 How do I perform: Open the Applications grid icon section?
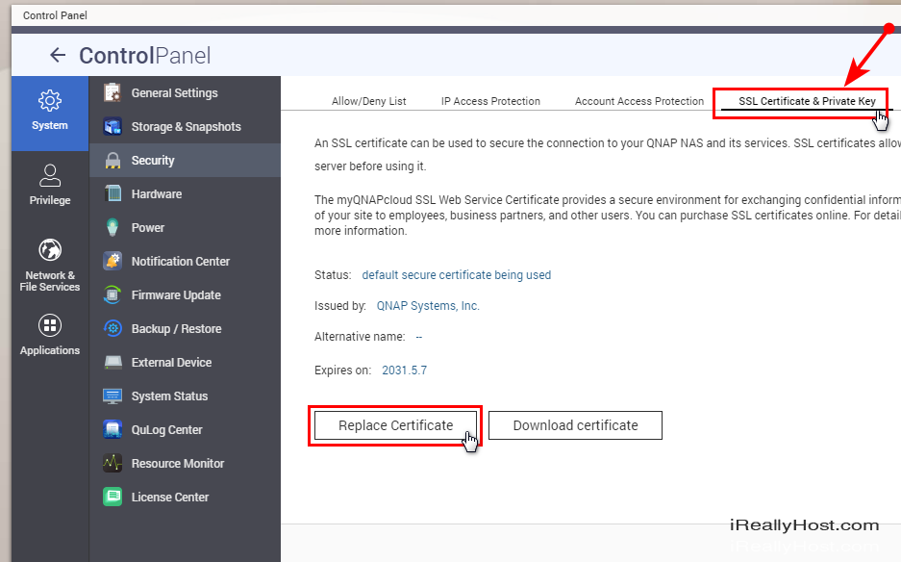click(50, 325)
